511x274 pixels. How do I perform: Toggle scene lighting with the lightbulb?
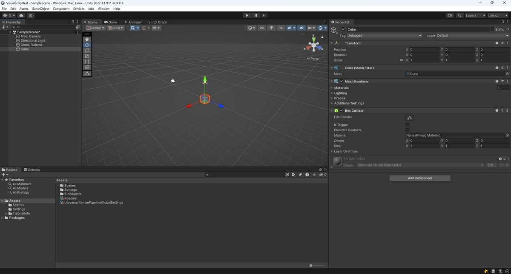(x=271, y=28)
